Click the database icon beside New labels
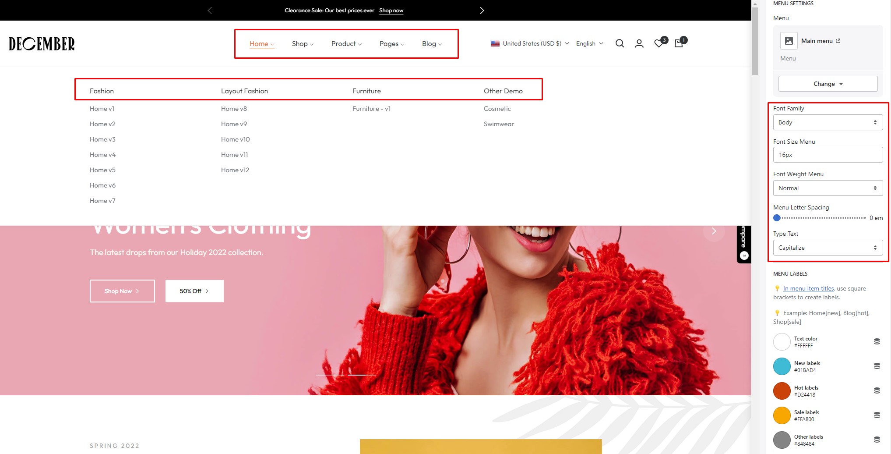The width and height of the screenshot is (891, 454). click(877, 366)
